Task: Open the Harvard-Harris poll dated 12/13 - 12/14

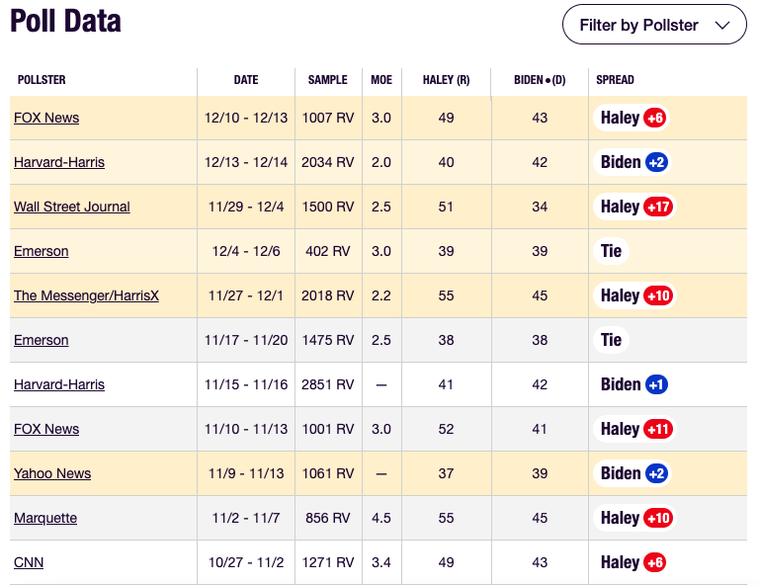Action: (x=59, y=162)
